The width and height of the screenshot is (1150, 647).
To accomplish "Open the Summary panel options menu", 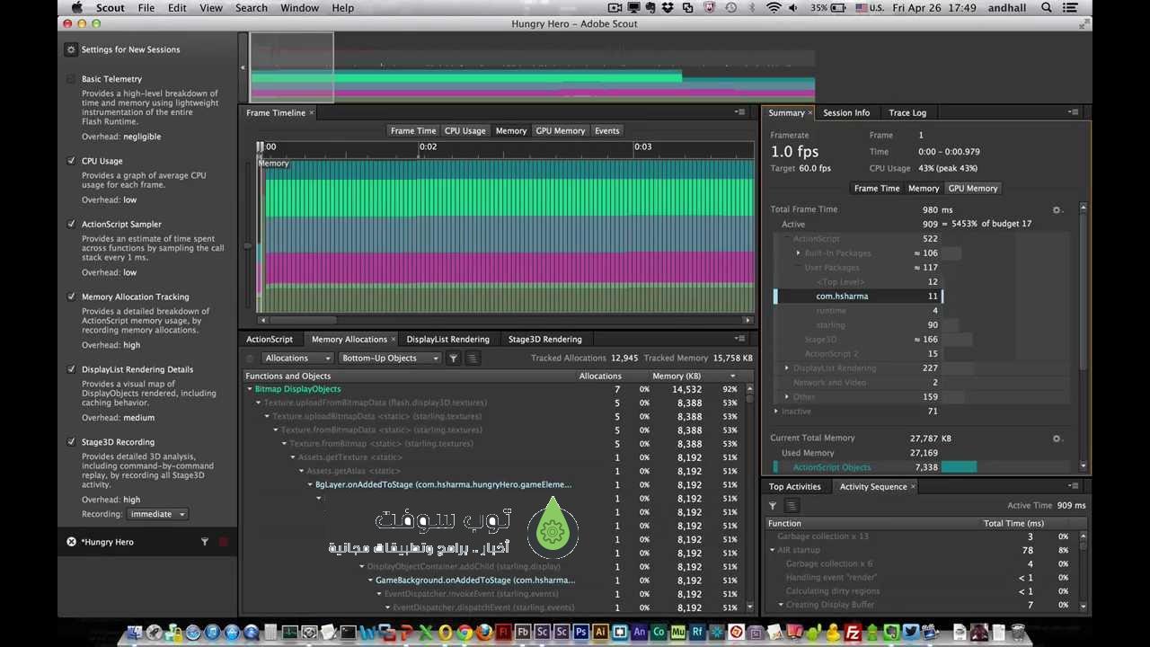I will (1074, 112).
